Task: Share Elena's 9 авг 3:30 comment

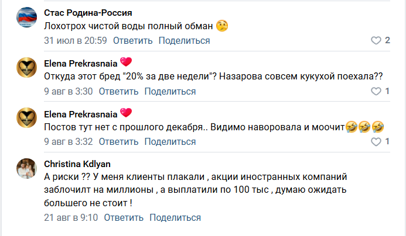Action: pos(170,91)
